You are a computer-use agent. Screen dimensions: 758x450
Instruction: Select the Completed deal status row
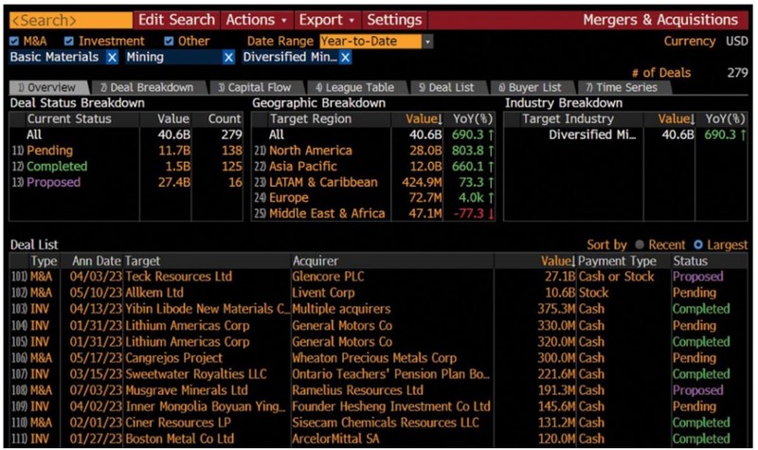tap(126, 167)
